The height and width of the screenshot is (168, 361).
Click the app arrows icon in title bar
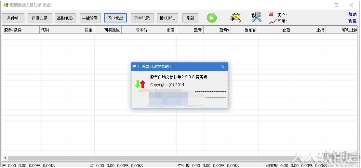click(x=6, y=5)
